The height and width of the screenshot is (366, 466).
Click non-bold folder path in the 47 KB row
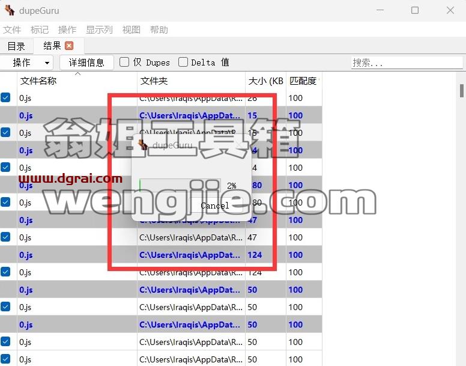191,237
